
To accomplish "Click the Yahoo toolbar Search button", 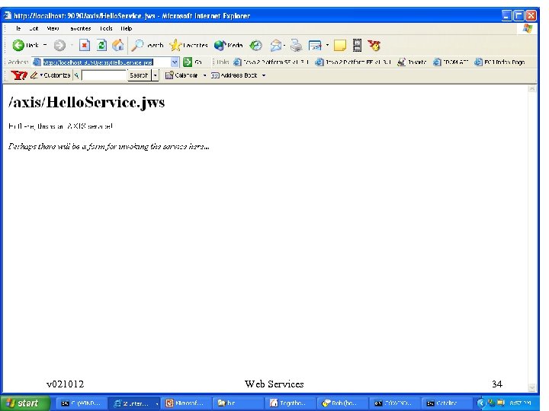I will 139,75.
